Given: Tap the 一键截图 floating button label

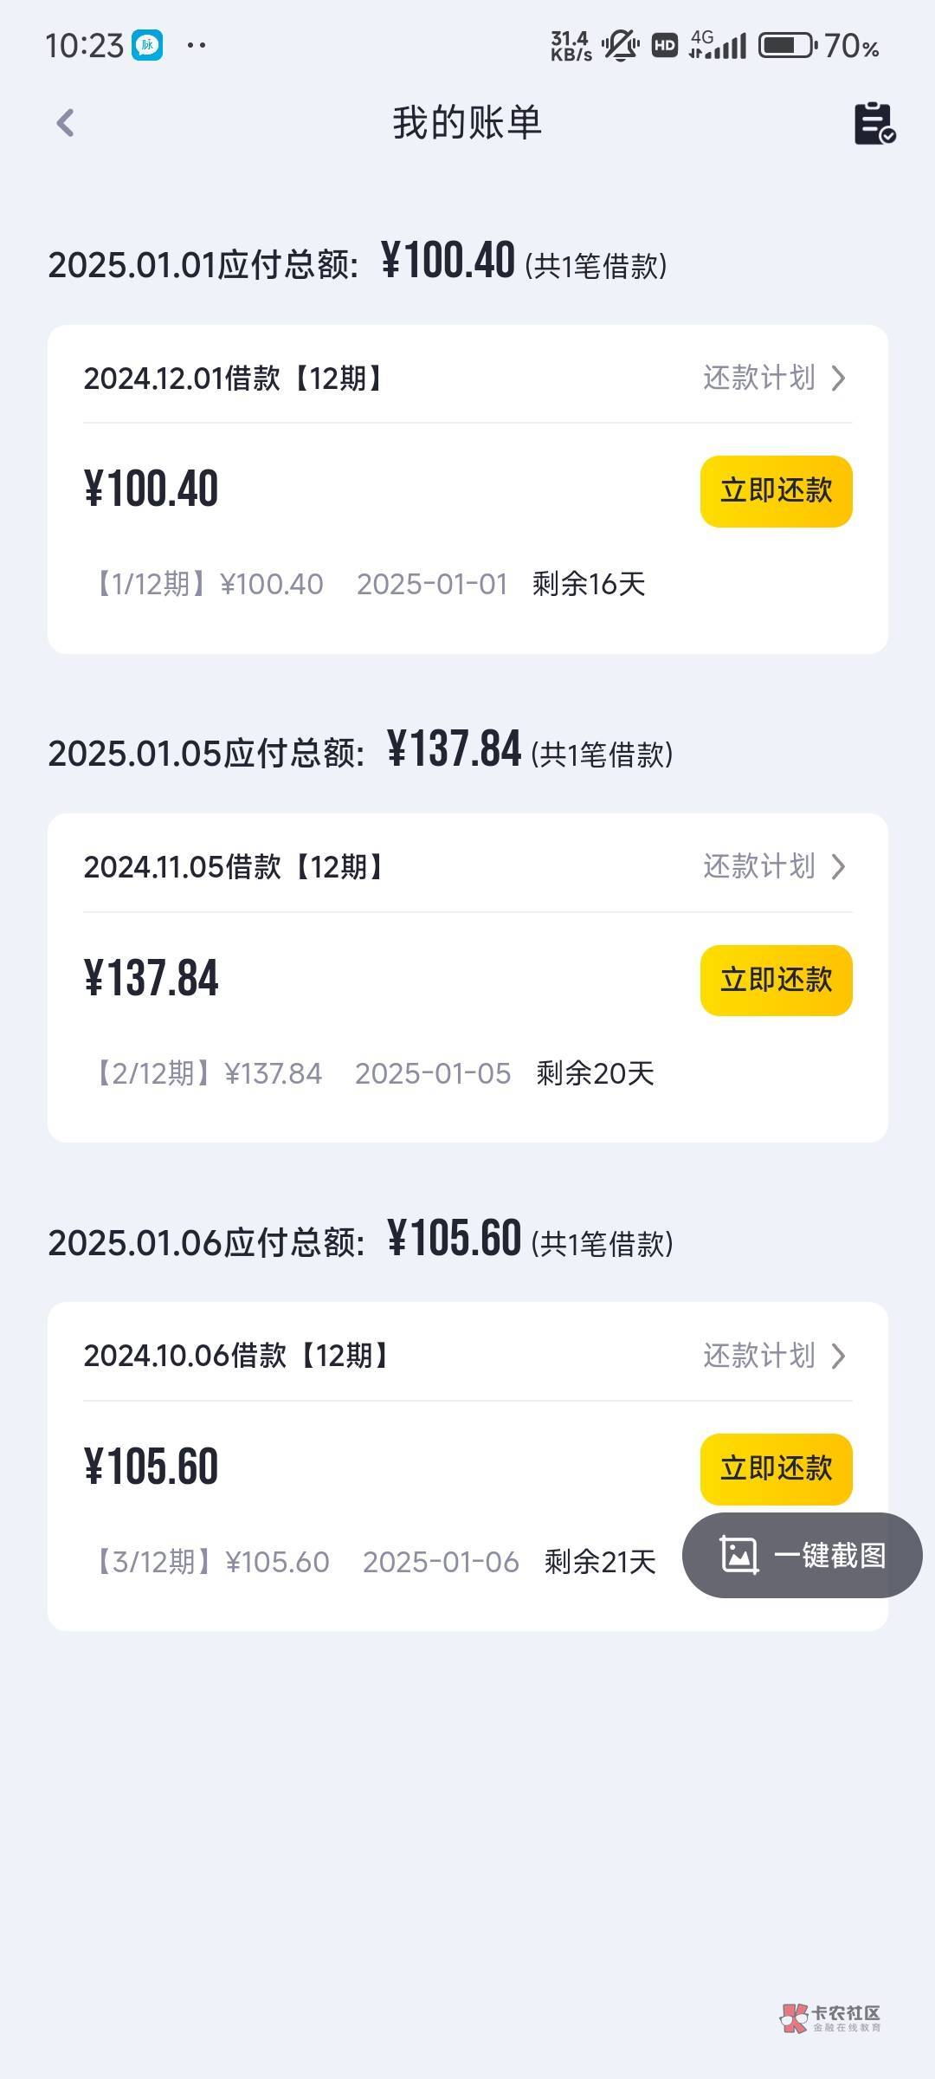Looking at the screenshot, I should [829, 1555].
